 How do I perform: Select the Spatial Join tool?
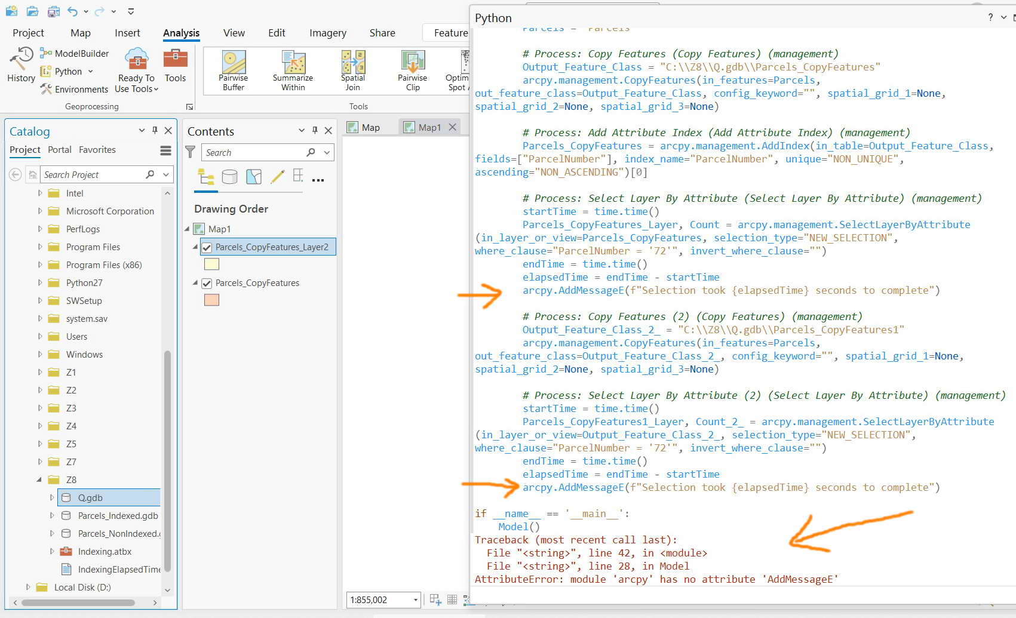pos(352,69)
